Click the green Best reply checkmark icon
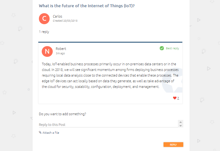Viewport: 220px width, 151px height. click(162, 48)
